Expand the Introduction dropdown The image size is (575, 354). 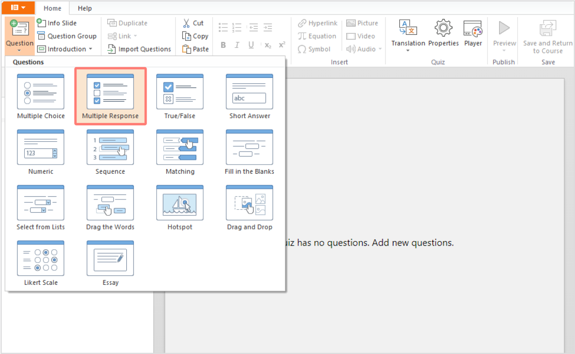click(x=65, y=49)
